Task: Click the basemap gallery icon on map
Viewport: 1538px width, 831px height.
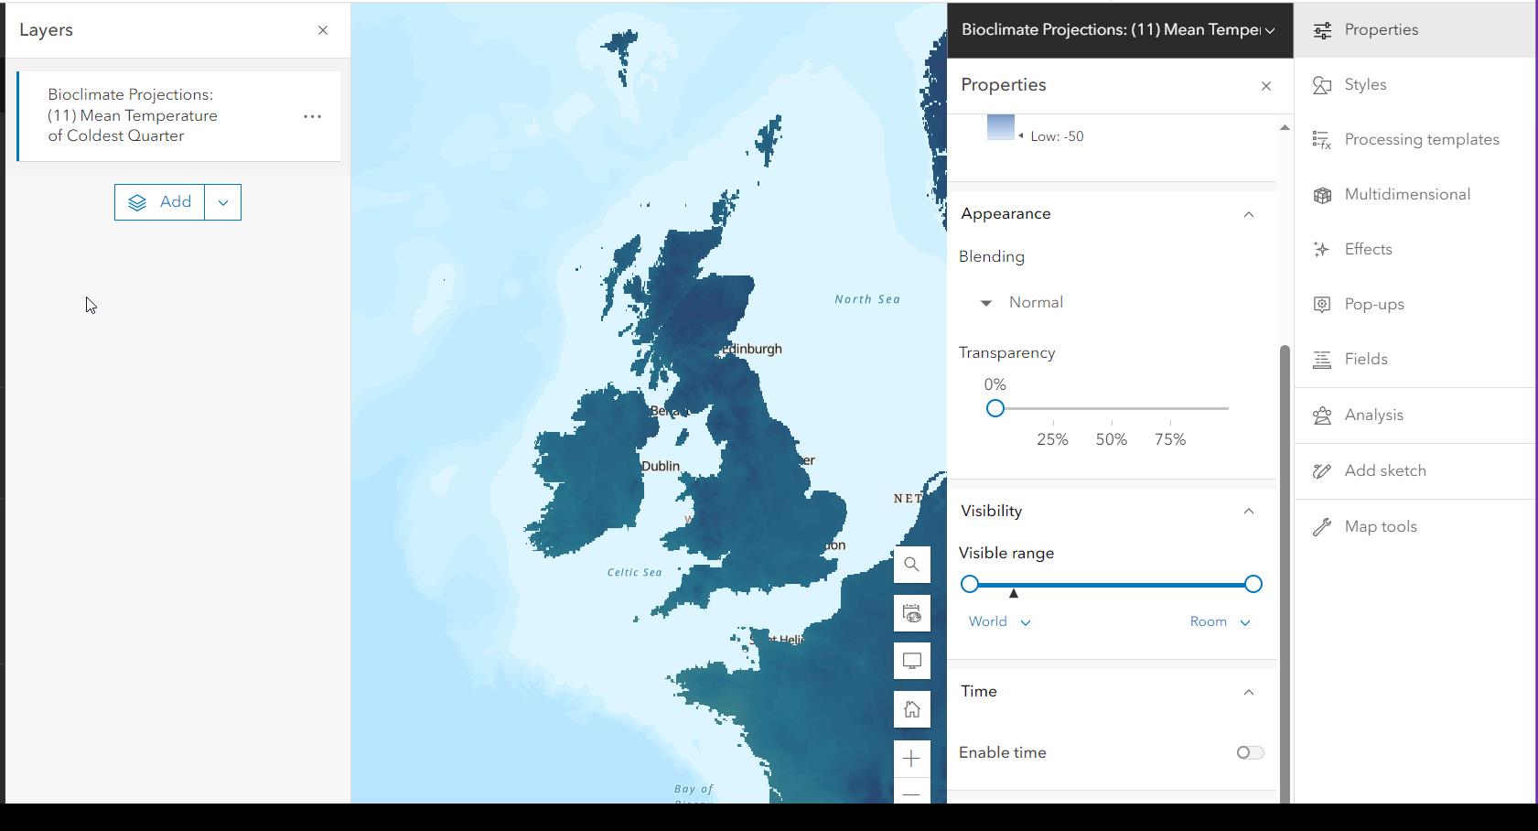Action: 911,613
